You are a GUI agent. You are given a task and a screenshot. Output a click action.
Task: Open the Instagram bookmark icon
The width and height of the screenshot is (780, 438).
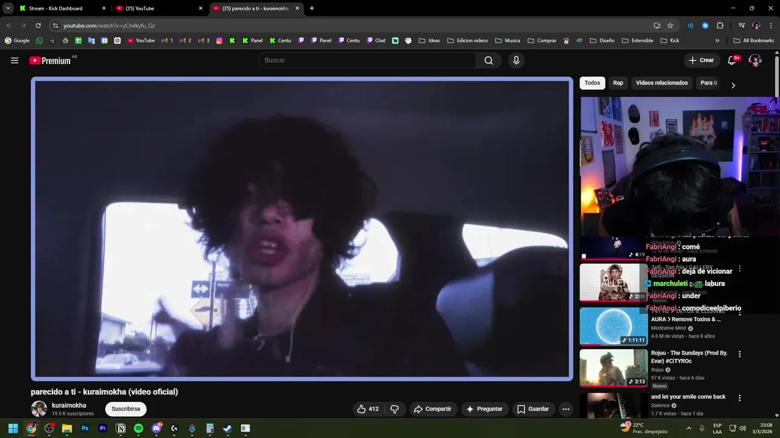[x=219, y=41]
